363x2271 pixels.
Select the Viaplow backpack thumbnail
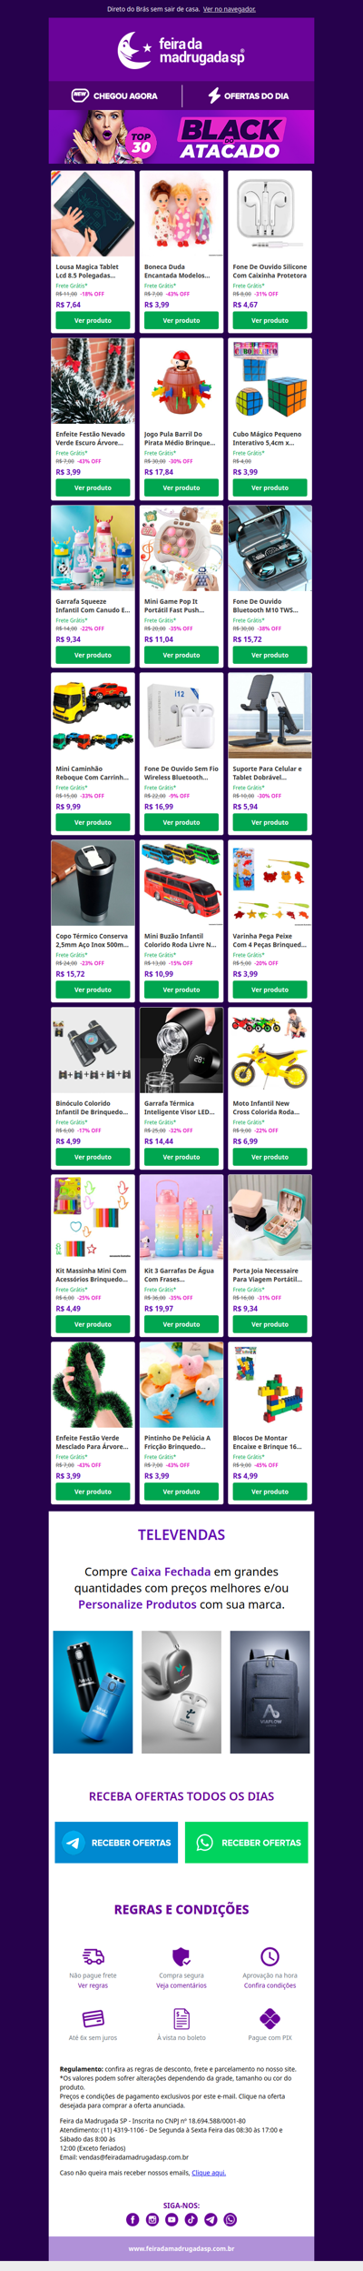[x=270, y=1692]
